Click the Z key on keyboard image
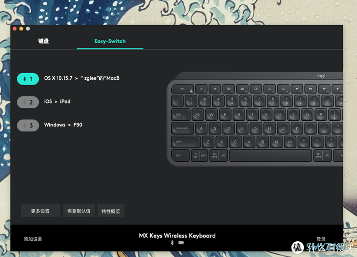Image resolution: width=357 pixels, height=257 pixels. [x=208, y=142]
